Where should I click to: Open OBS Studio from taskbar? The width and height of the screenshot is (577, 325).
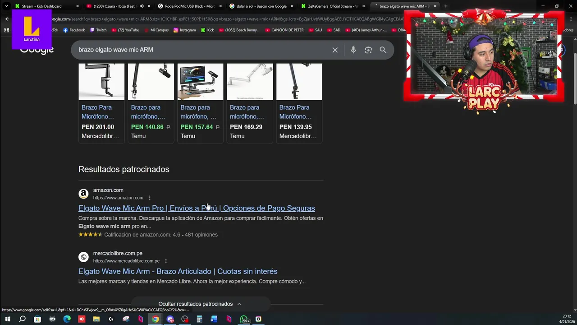185,319
